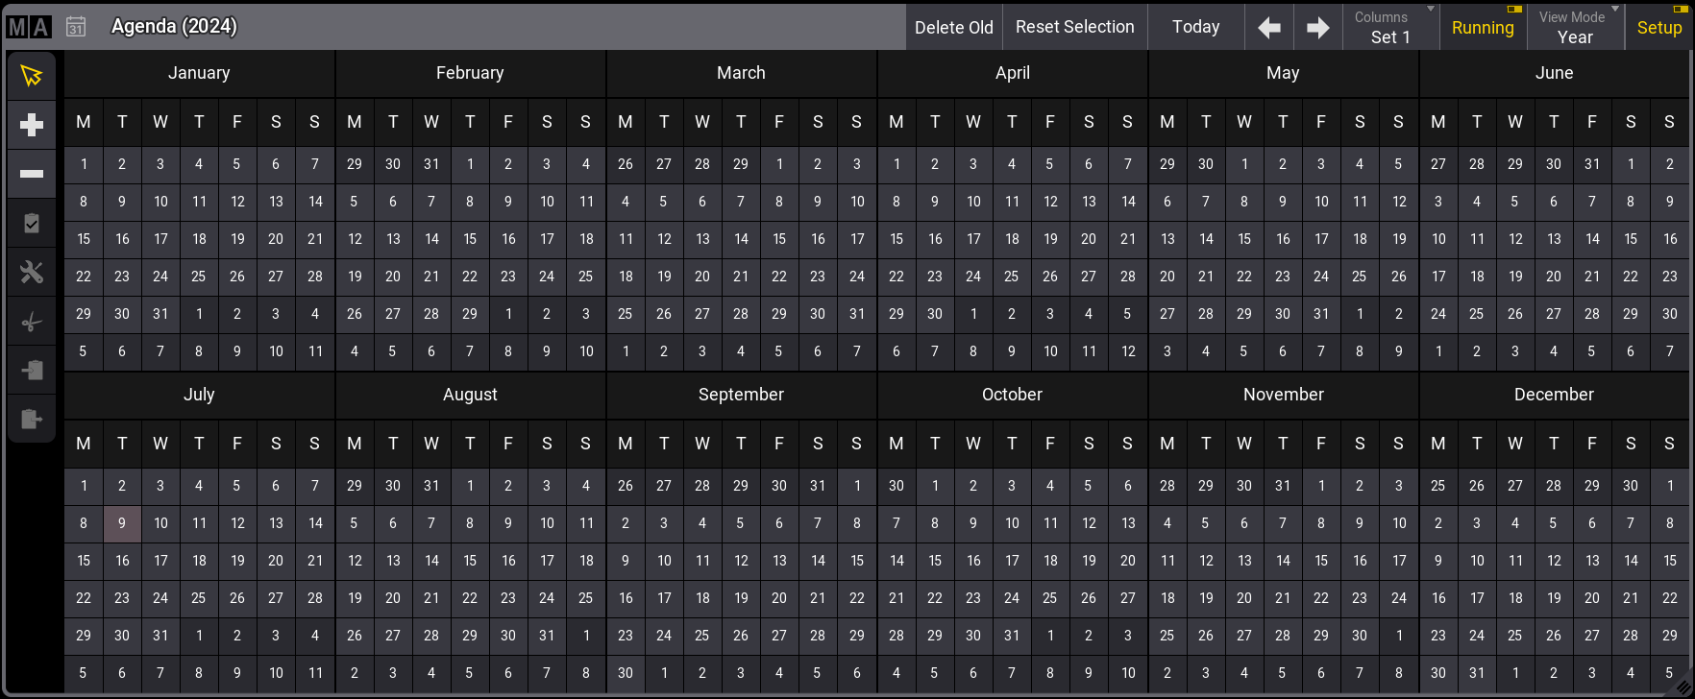Click the calendar icon beside Agenda title
The image size is (1695, 699).
pos(76,27)
